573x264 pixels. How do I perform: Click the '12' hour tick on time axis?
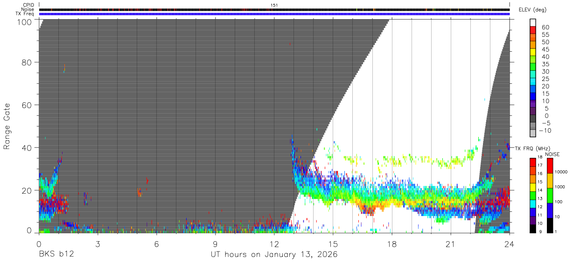tap(274, 244)
